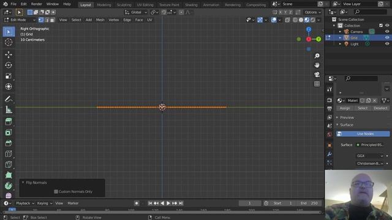The width and height of the screenshot is (392, 220).
Task: Open the Output properties tab
Action: (x=330, y=109)
